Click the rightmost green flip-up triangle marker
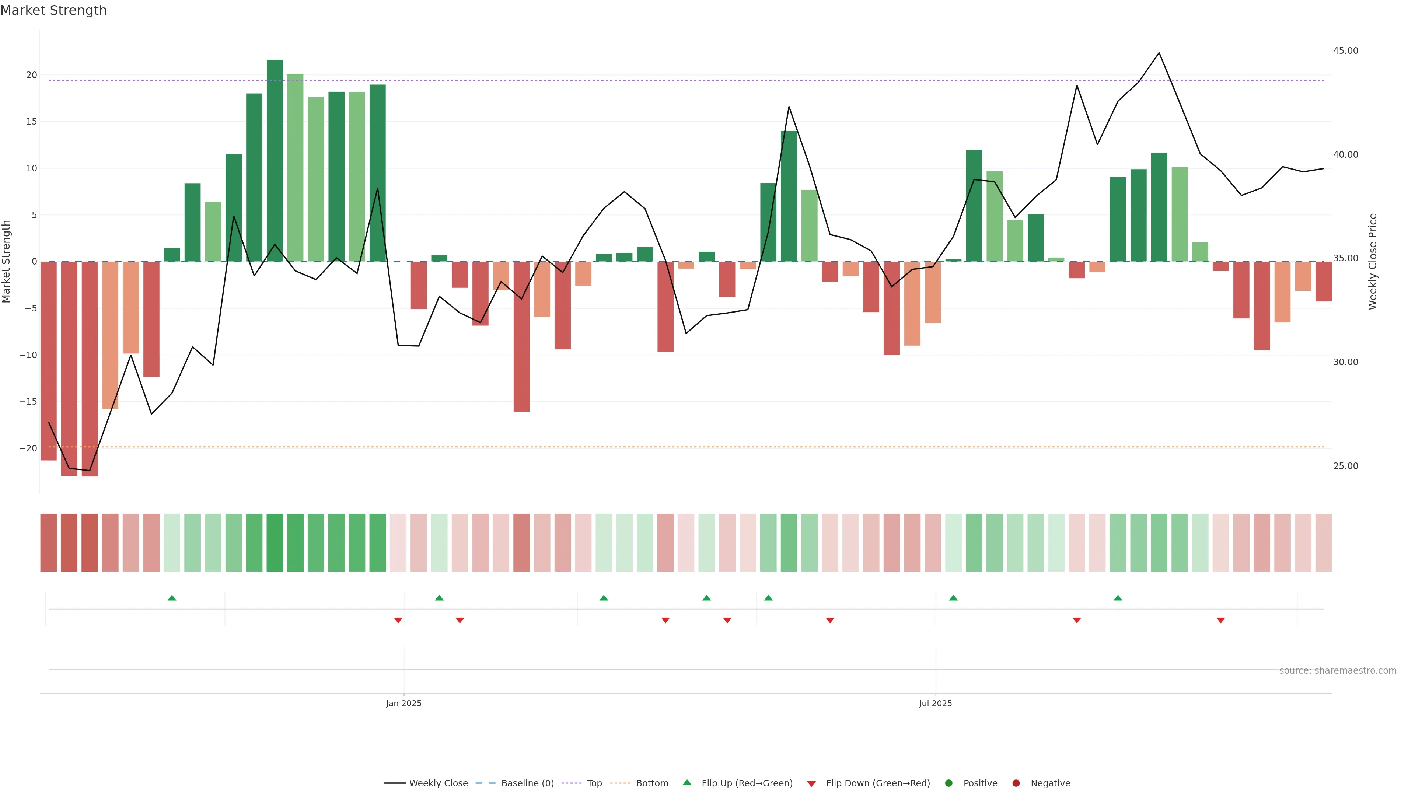Image resolution: width=1415 pixels, height=796 pixels. (x=1118, y=598)
